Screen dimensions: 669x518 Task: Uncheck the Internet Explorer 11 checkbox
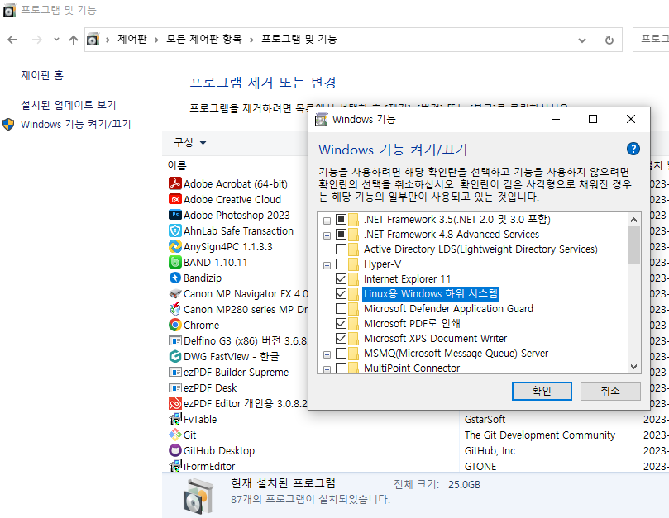[341, 278]
